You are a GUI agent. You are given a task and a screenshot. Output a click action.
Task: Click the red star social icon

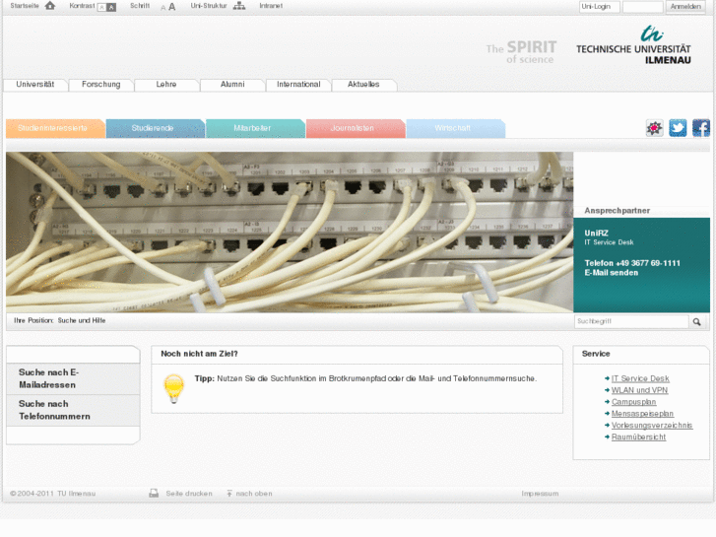pos(654,128)
